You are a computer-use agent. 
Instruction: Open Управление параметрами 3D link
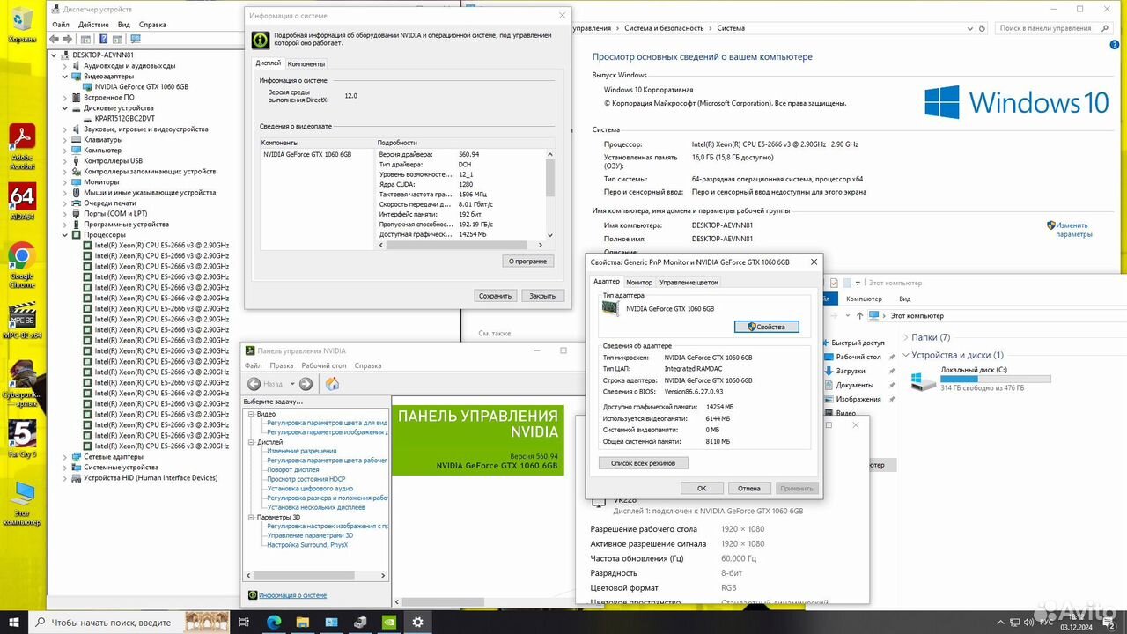(310, 535)
